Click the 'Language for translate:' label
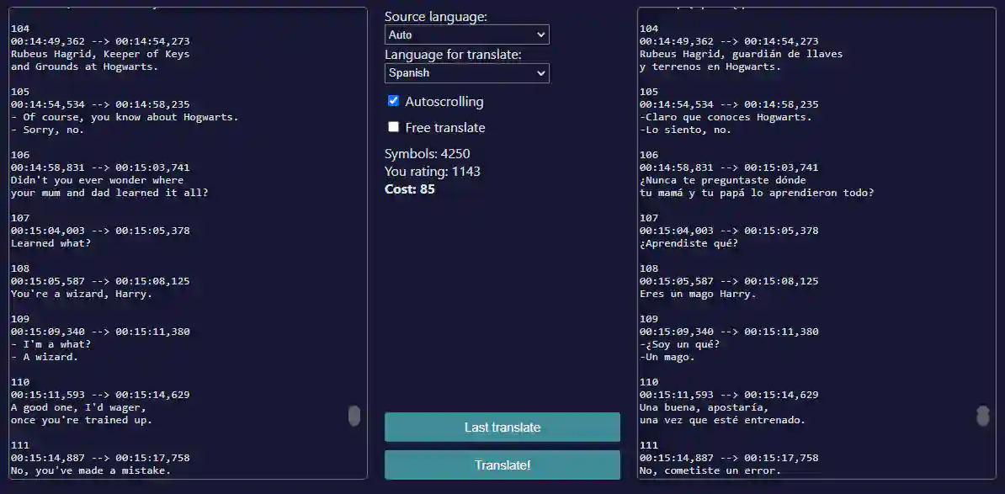This screenshot has height=494, width=1005. [x=453, y=55]
